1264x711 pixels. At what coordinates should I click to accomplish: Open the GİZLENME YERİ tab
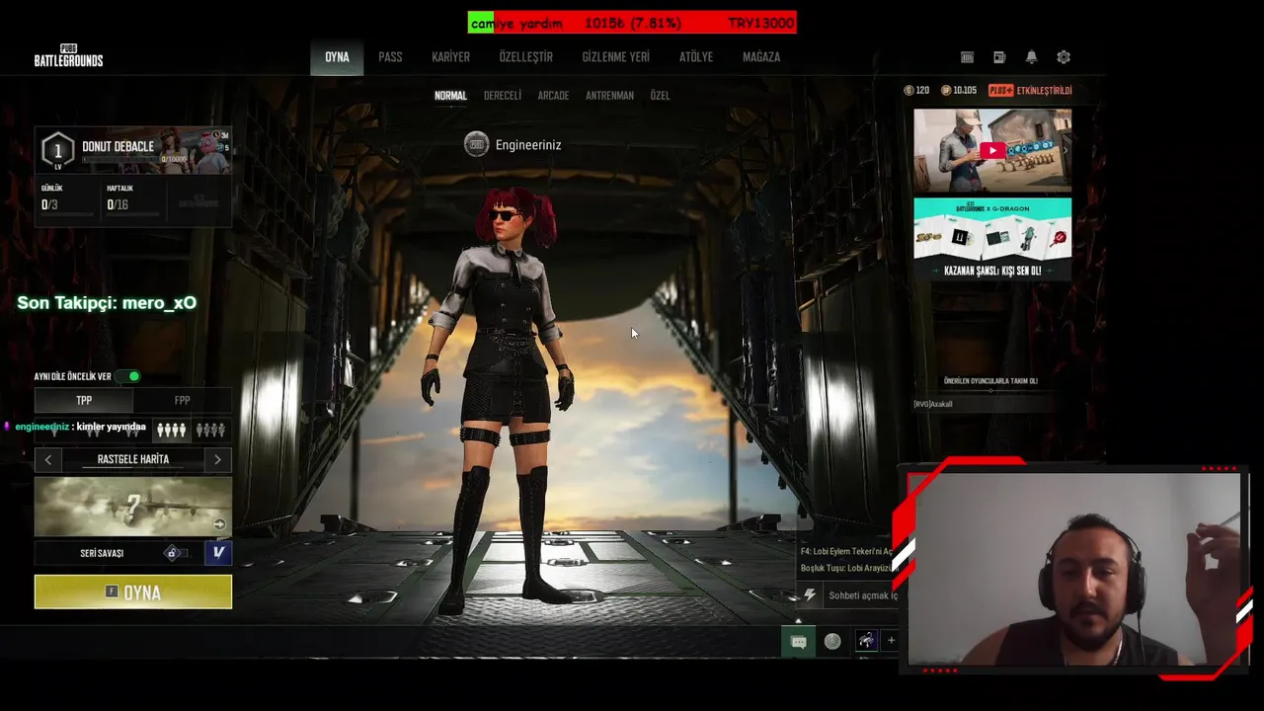click(x=615, y=57)
